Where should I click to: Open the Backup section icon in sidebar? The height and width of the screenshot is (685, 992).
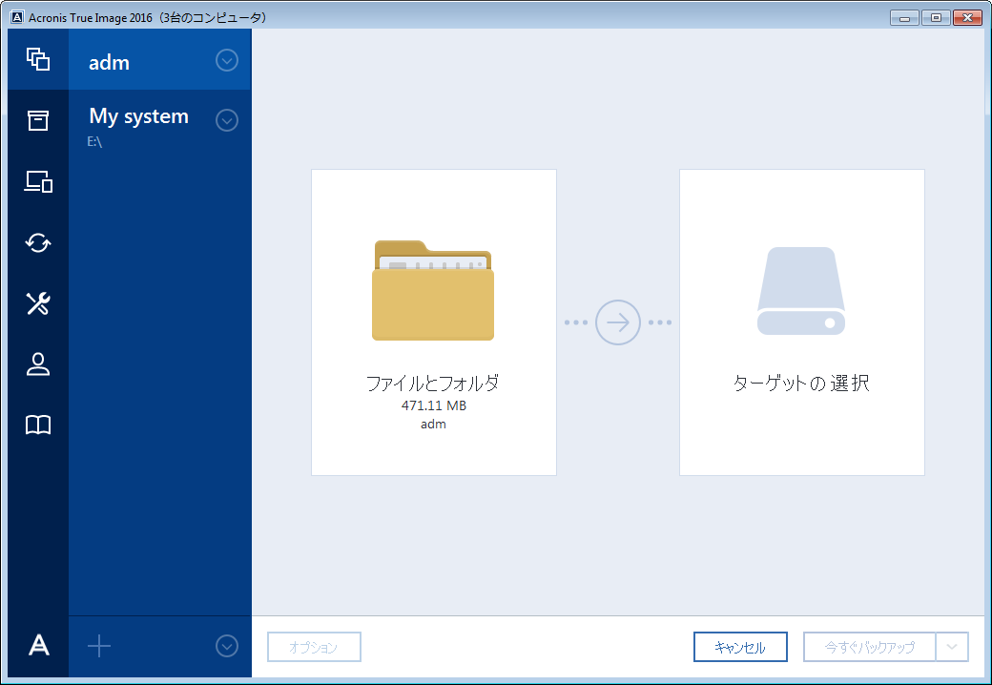point(38,59)
